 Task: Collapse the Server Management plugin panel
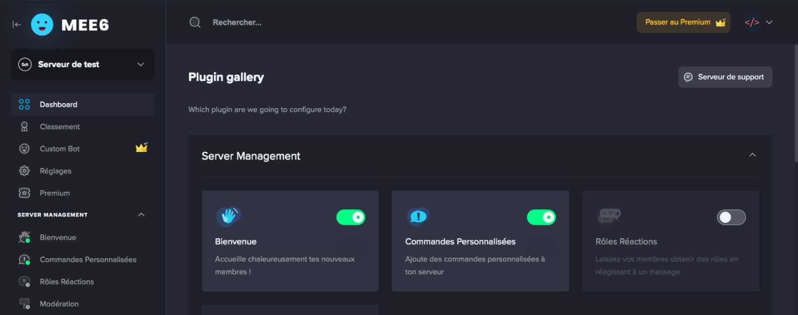[753, 155]
